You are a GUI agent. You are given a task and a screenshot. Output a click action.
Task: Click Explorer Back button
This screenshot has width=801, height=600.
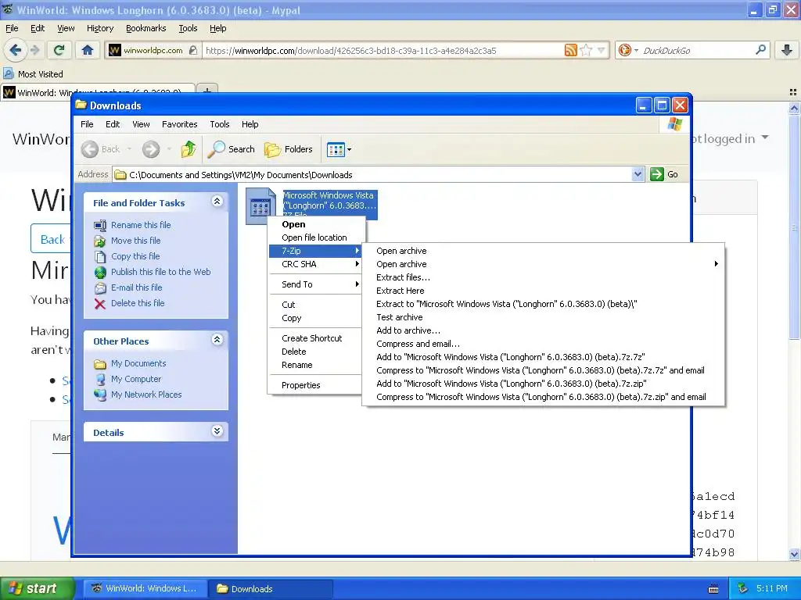pyautogui.click(x=106, y=149)
